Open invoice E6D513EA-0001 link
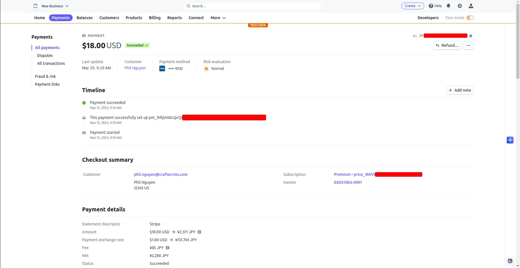This screenshot has height=268, width=520. click(x=348, y=182)
